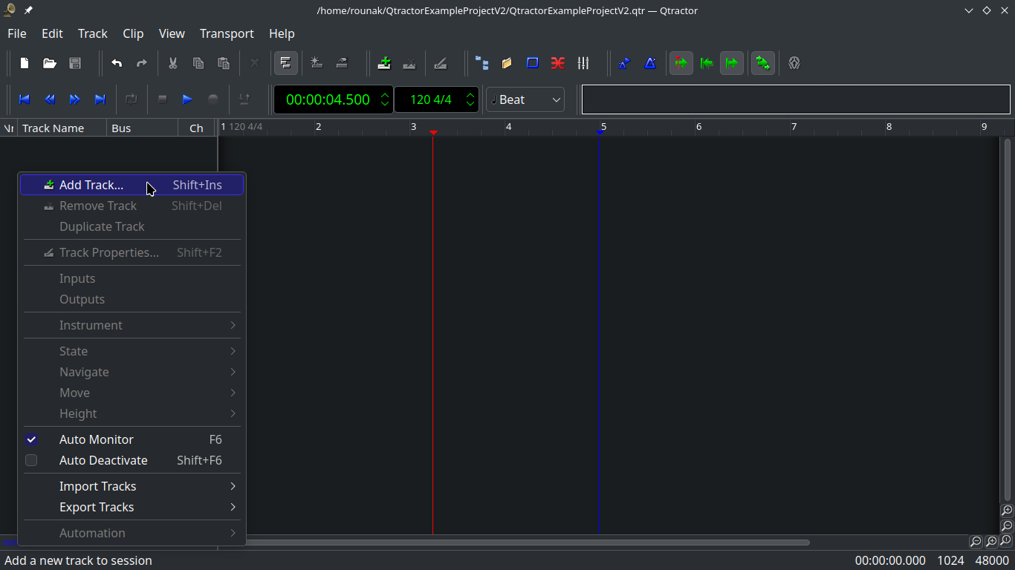Redo using the toolbar arrow icon
Viewport: 1015px width, 570px height.
(x=142, y=63)
